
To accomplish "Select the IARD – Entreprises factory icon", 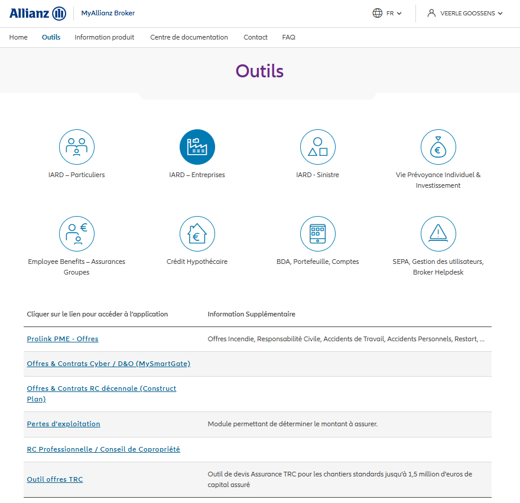I will [197, 147].
